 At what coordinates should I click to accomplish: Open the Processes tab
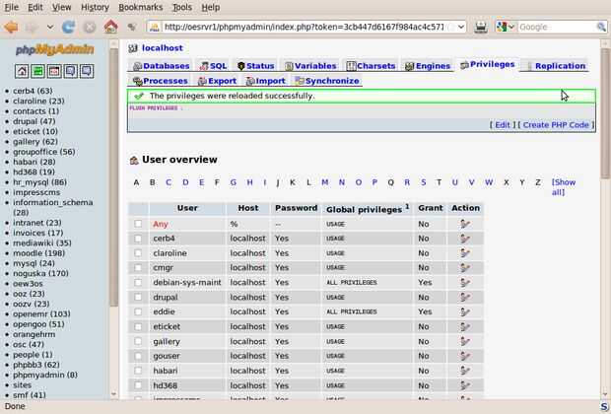click(x=161, y=81)
